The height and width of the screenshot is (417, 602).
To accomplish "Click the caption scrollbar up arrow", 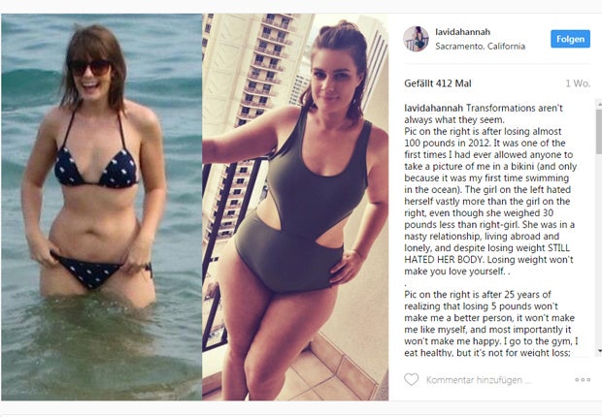I will click(x=598, y=103).
